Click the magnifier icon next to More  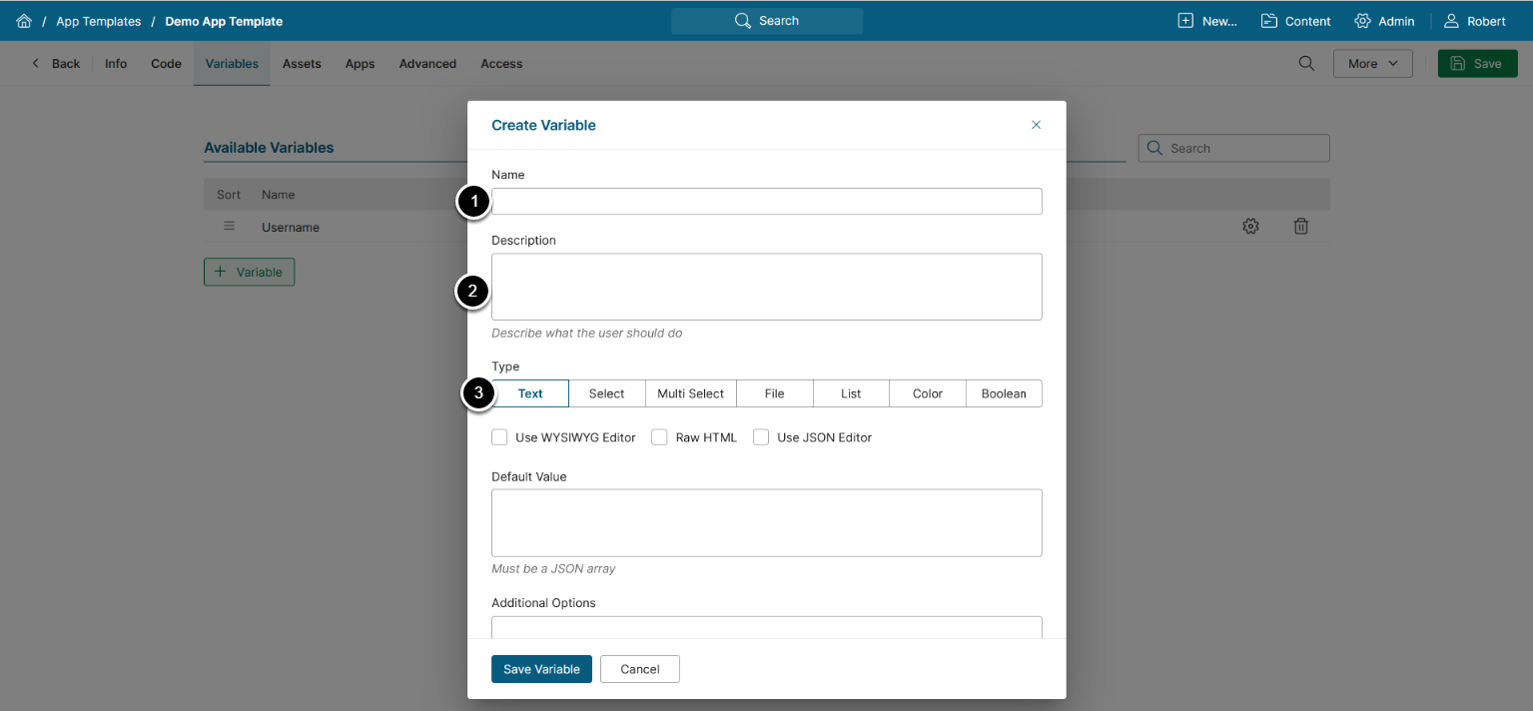click(1306, 64)
